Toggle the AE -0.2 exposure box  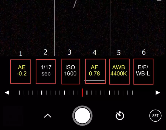coord(21,71)
